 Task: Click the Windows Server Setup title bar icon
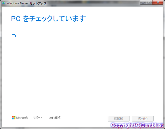pyautogui.click(x=4, y=3)
